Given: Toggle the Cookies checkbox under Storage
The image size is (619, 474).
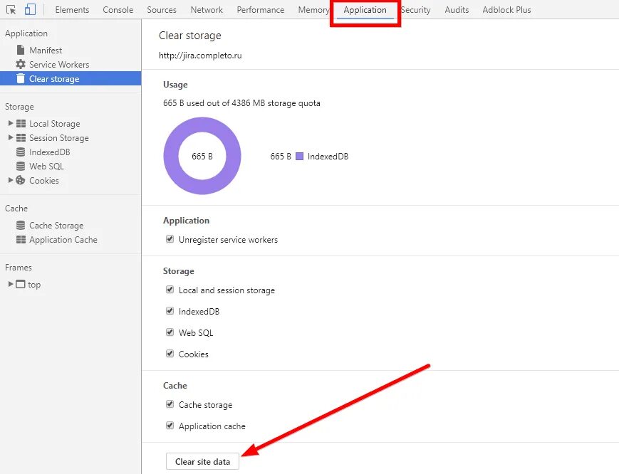Looking at the screenshot, I should tap(170, 354).
